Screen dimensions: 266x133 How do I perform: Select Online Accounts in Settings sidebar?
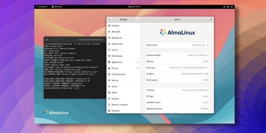point(124,74)
